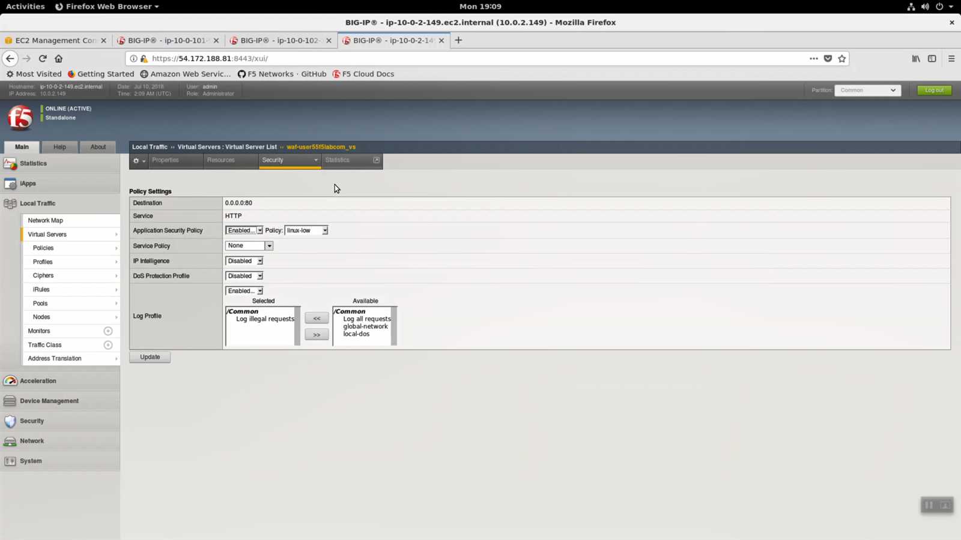Select local-dos in Available list
Screen dimensions: 961x540
356,334
